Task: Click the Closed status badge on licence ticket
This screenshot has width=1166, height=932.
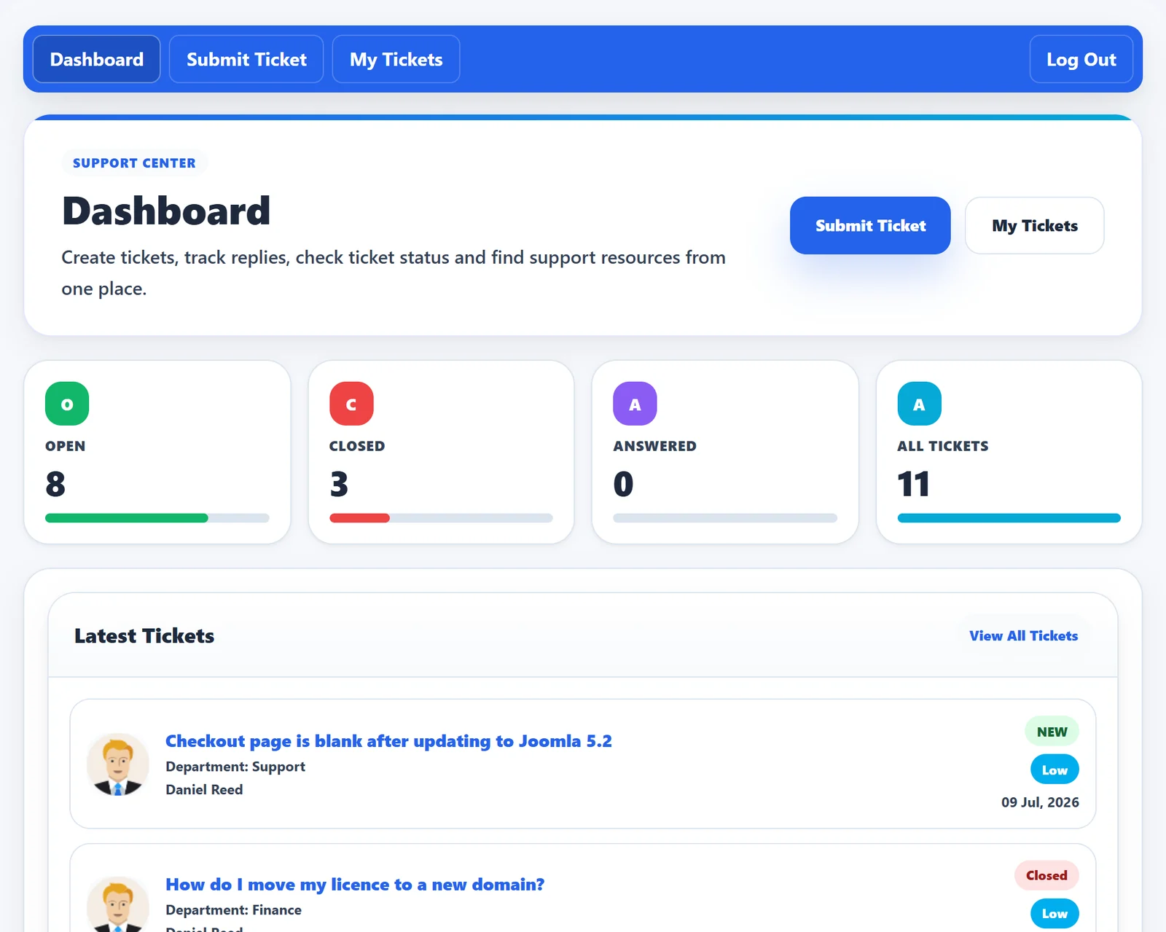Action: click(x=1046, y=875)
